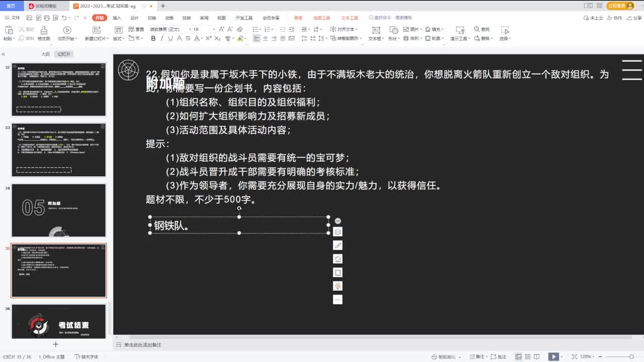Click the clear formatting eraser icon
This screenshot has height=362, width=644.
[239, 30]
